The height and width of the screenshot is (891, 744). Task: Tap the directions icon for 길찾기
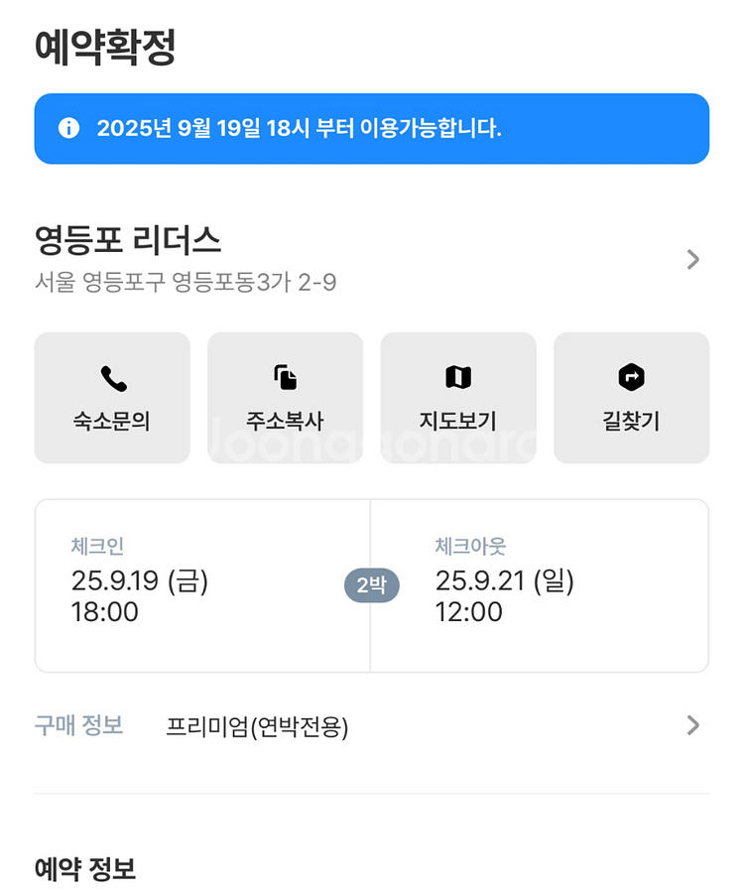click(x=631, y=378)
